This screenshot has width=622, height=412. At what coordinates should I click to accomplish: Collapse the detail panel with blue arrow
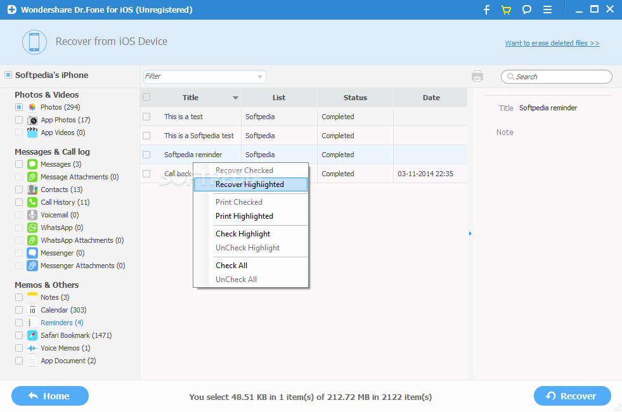point(470,233)
